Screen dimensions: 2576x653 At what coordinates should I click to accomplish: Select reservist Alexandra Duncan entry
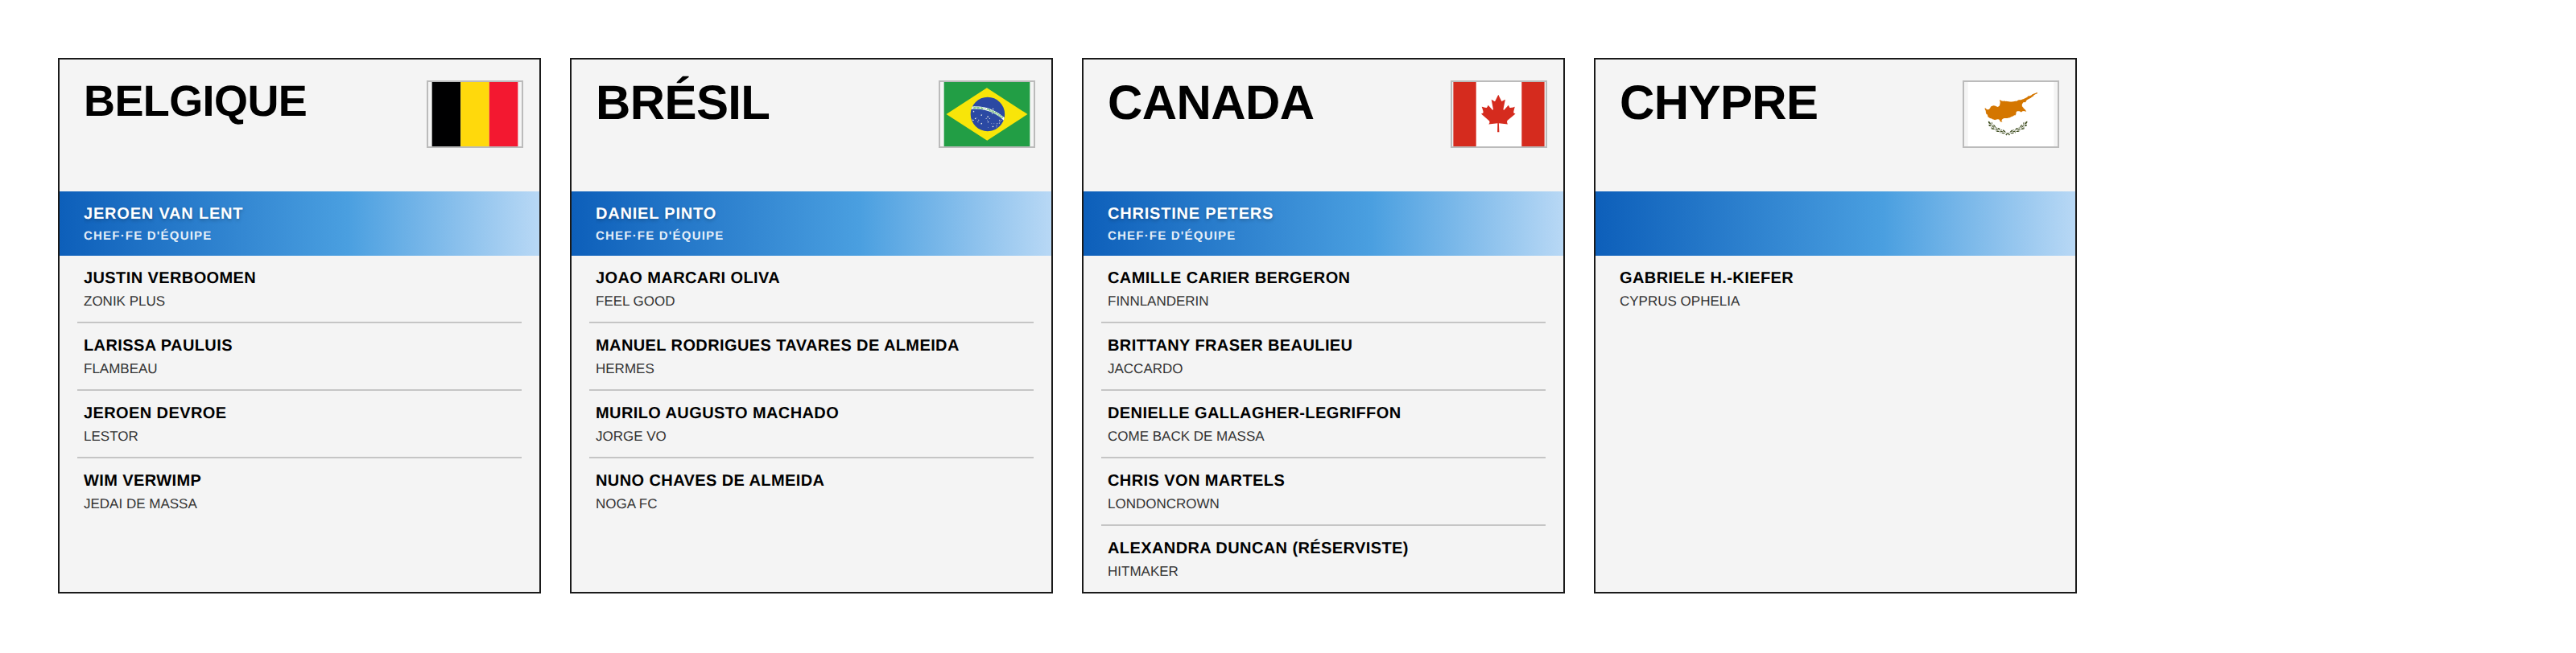click(1323, 559)
